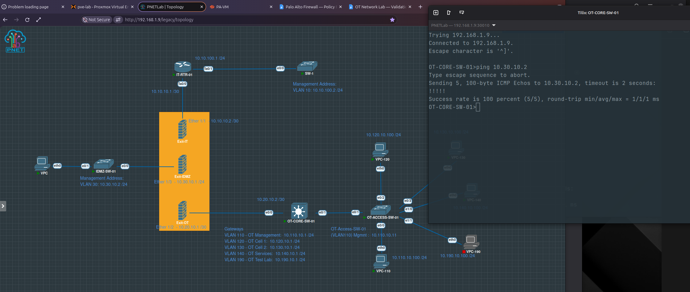Click the '10.10.100.1 /24' label
Viewport: 690px width, 292px height.
210,58
